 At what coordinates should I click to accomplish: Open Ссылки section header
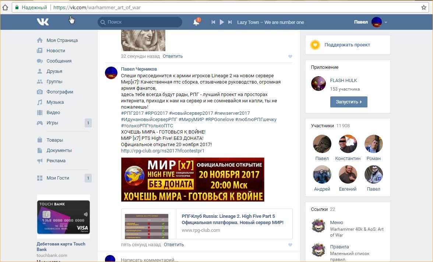pos(323,209)
